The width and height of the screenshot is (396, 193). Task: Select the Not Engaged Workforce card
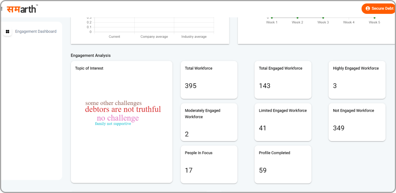point(357,122)
